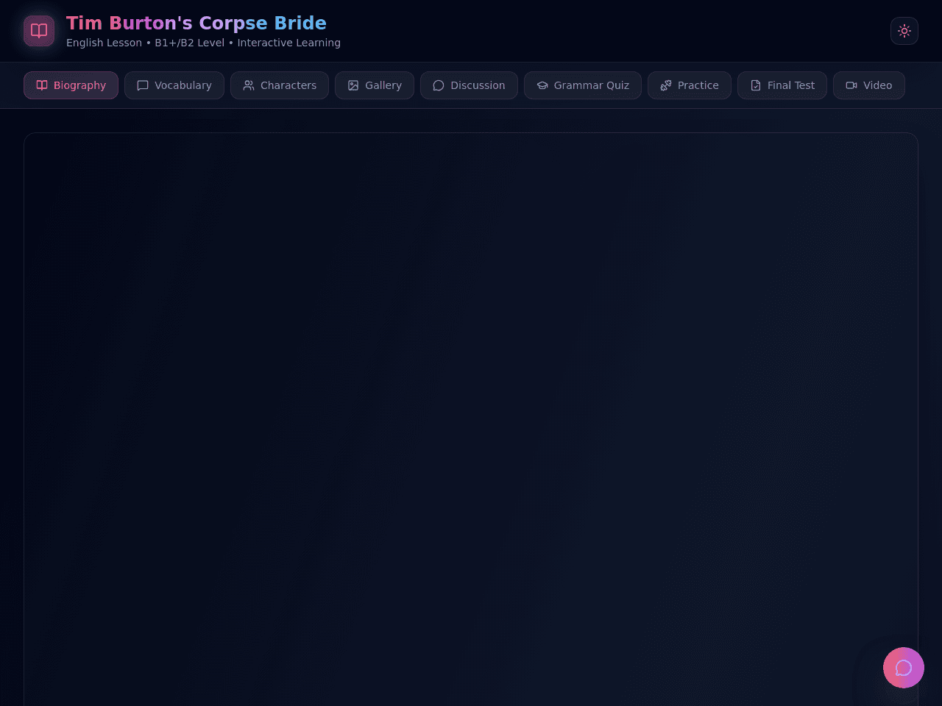This screenshot has height=706, width=942.
Task: Click the English Lesson B1+/B2 Level subtitle
Action: (x=203, y=43)
